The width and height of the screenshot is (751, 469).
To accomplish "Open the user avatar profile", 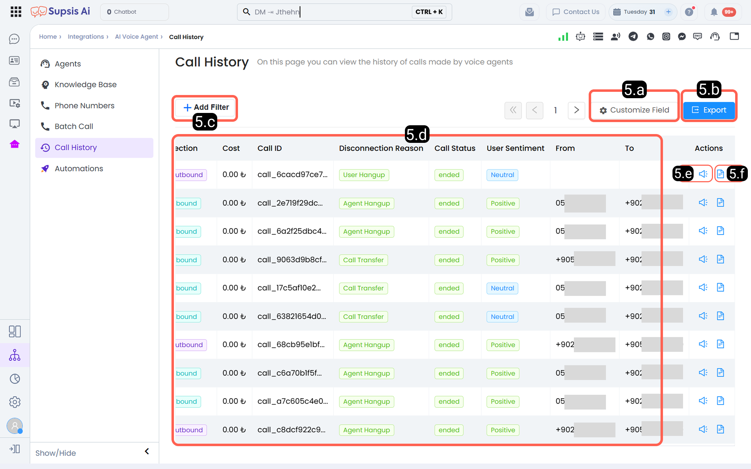I will coord(15,426).
